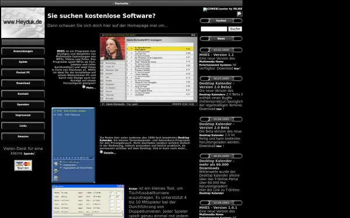Click the www.Heyduk.de logo
The height and width of the screenshot is (218, 350).
[23, 23]
